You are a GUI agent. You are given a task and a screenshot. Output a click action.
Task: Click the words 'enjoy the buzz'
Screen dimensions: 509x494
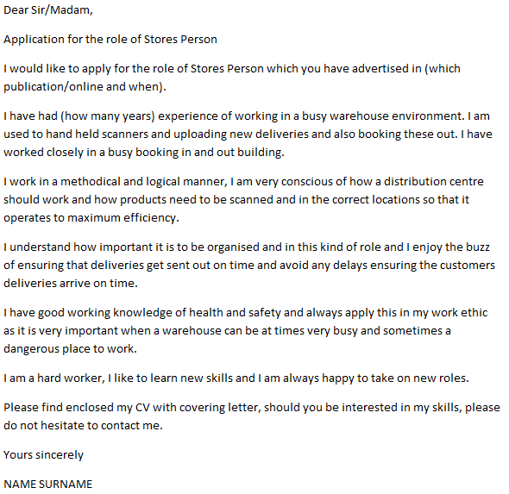pyautogui.click(x=451, y=247)
